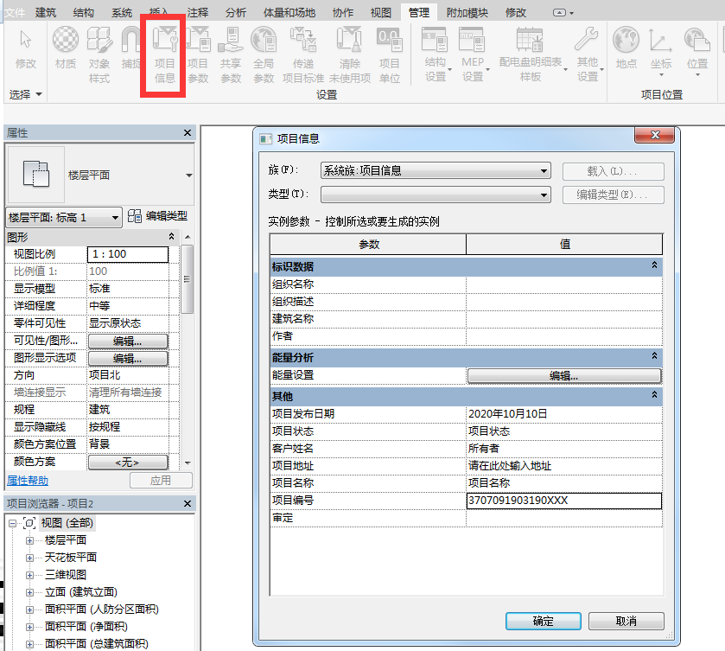Expand the 楼层平面 tree node
The width and height of the screenshot is (725, 651).
pos(29,540)
